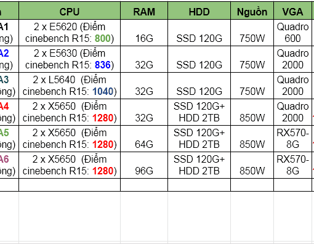314x244 pixels.
Task: Select the Nguồn header cell
Action: click(252, 10)
